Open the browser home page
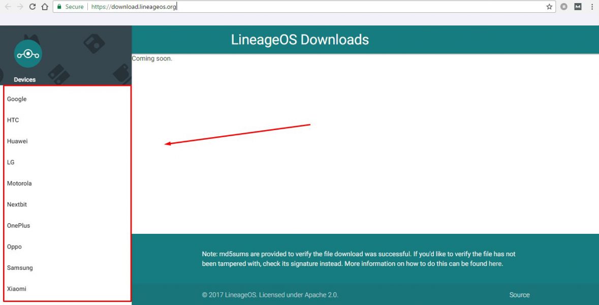This screenshot has height=305, width=599. [45, 7]
